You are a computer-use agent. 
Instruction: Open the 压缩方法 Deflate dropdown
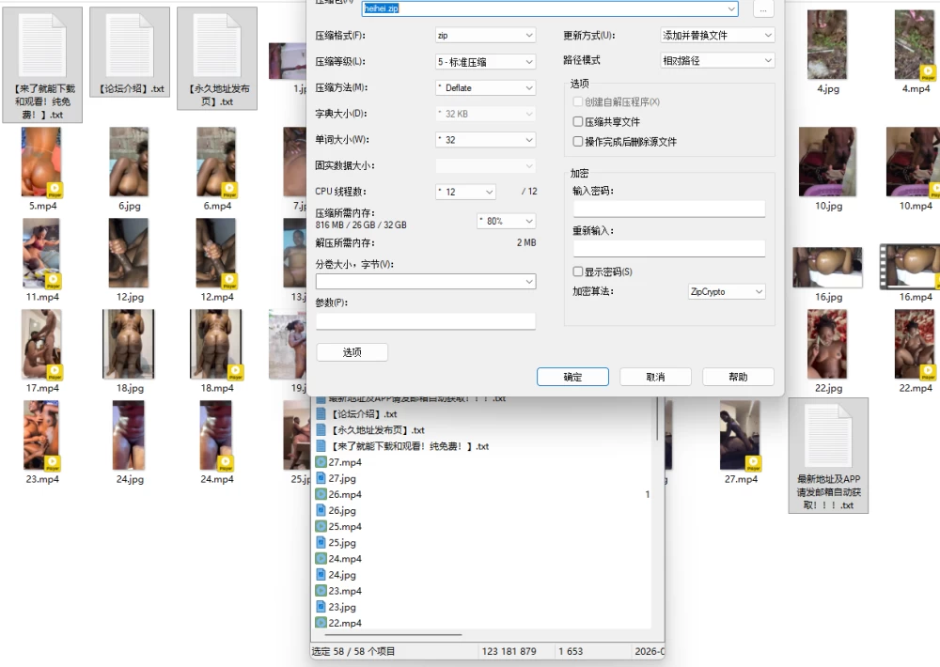point(486,87)
